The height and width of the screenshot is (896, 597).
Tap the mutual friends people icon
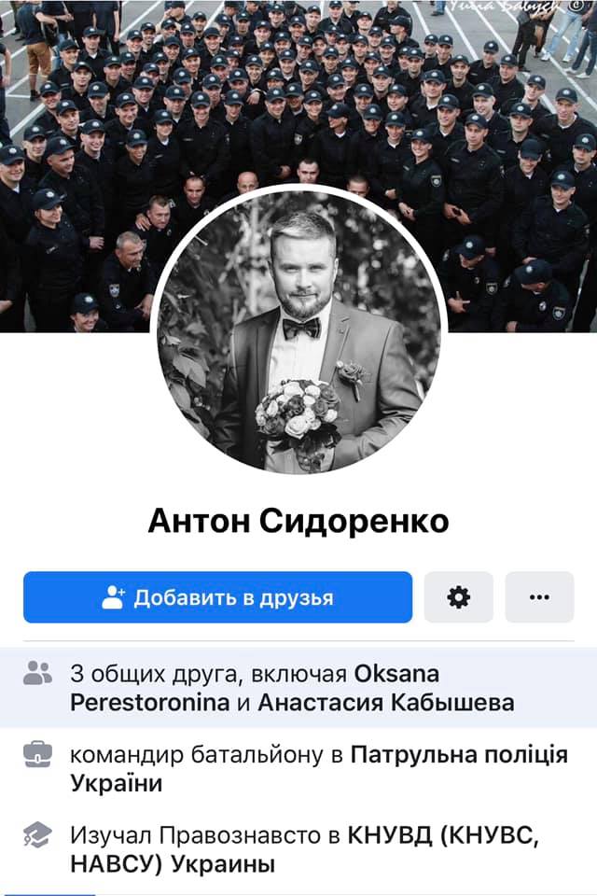(37, 673)
